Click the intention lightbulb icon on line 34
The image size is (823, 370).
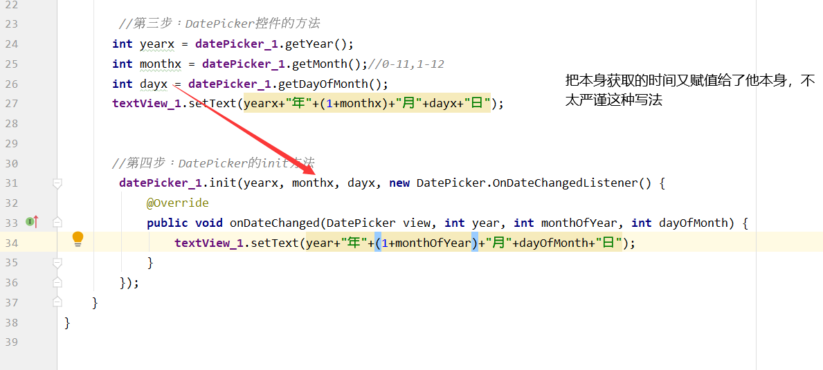[x=78, y=239]
